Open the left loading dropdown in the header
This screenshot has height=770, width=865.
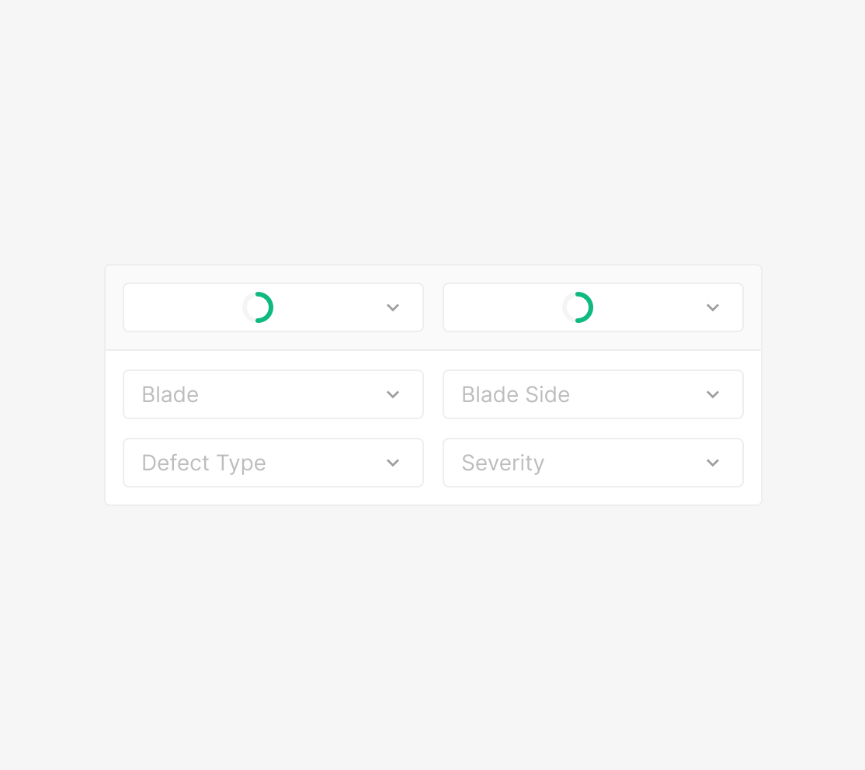(x=186, y=307)
